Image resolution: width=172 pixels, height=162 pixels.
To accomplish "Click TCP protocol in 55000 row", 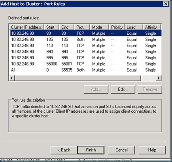I will pyautogui.click(x=80, y=64).
